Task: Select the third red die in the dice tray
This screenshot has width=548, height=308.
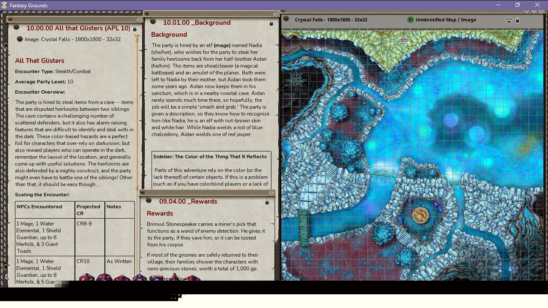Action: [x=122, y=278]
